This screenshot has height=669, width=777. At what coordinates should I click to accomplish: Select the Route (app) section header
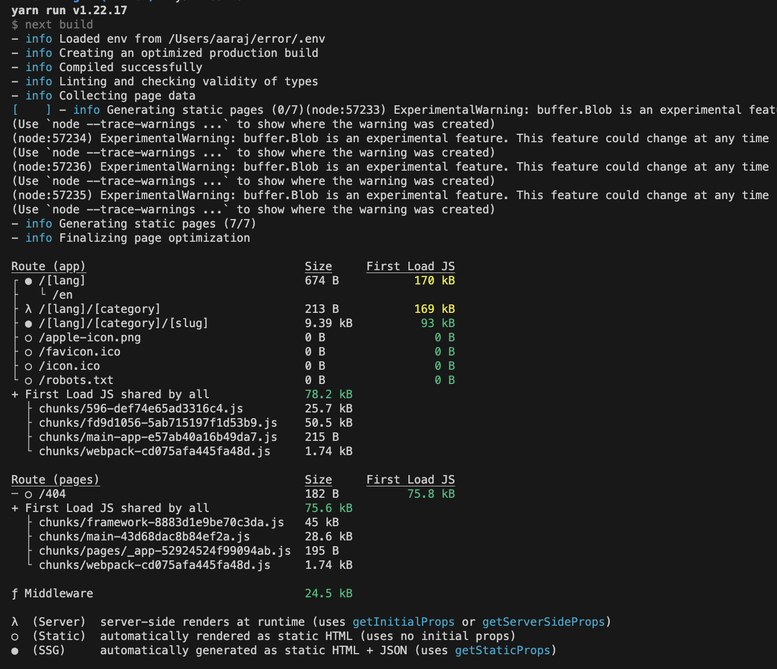coord(49,266)
